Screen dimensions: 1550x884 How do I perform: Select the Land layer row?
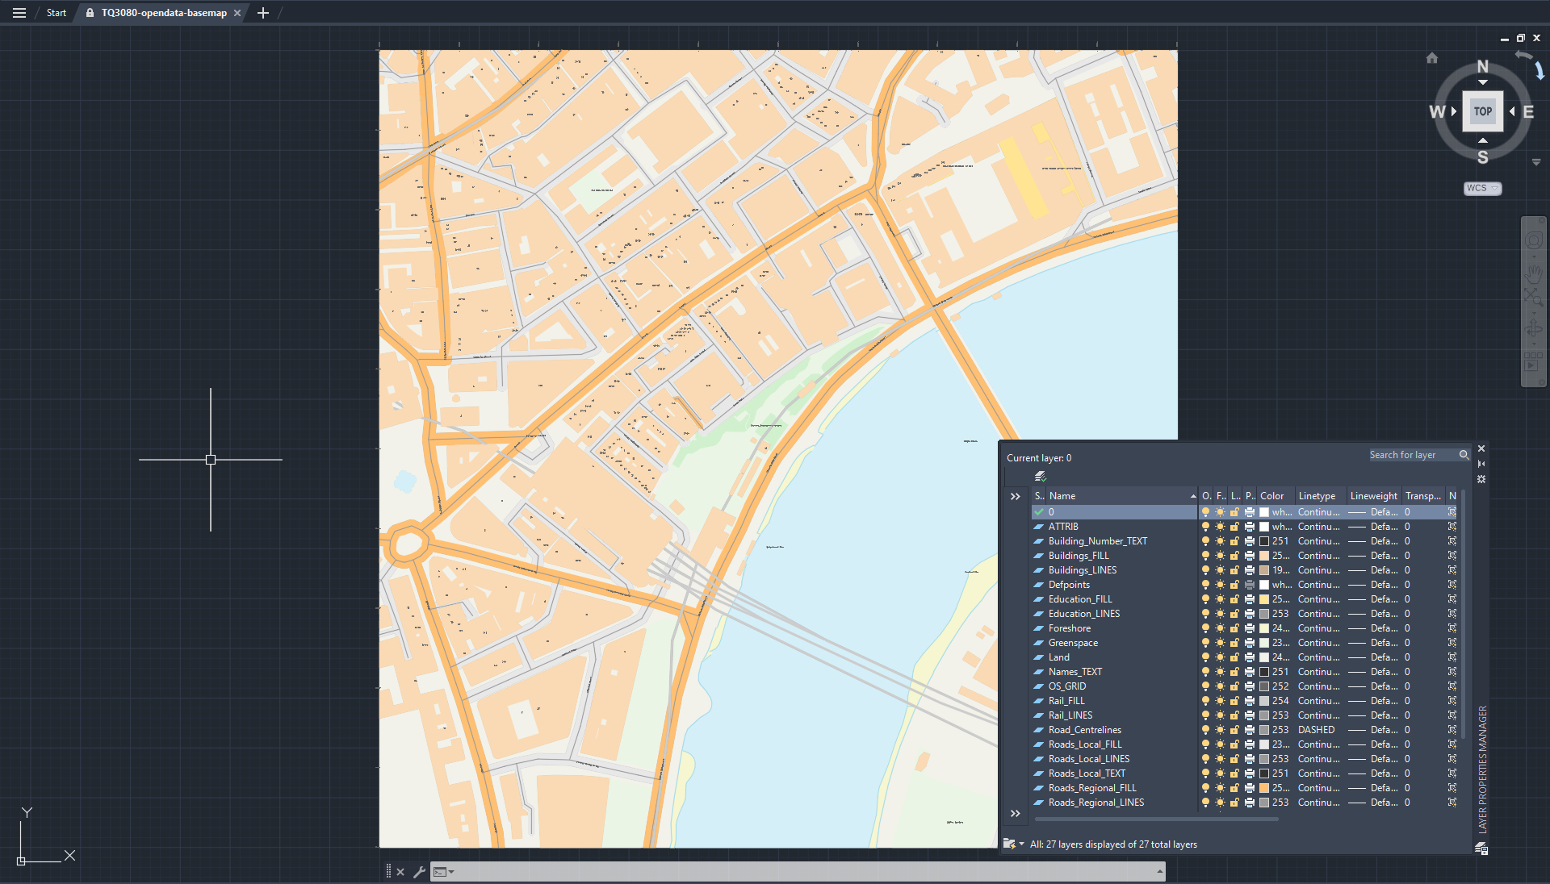(1243, 657)
